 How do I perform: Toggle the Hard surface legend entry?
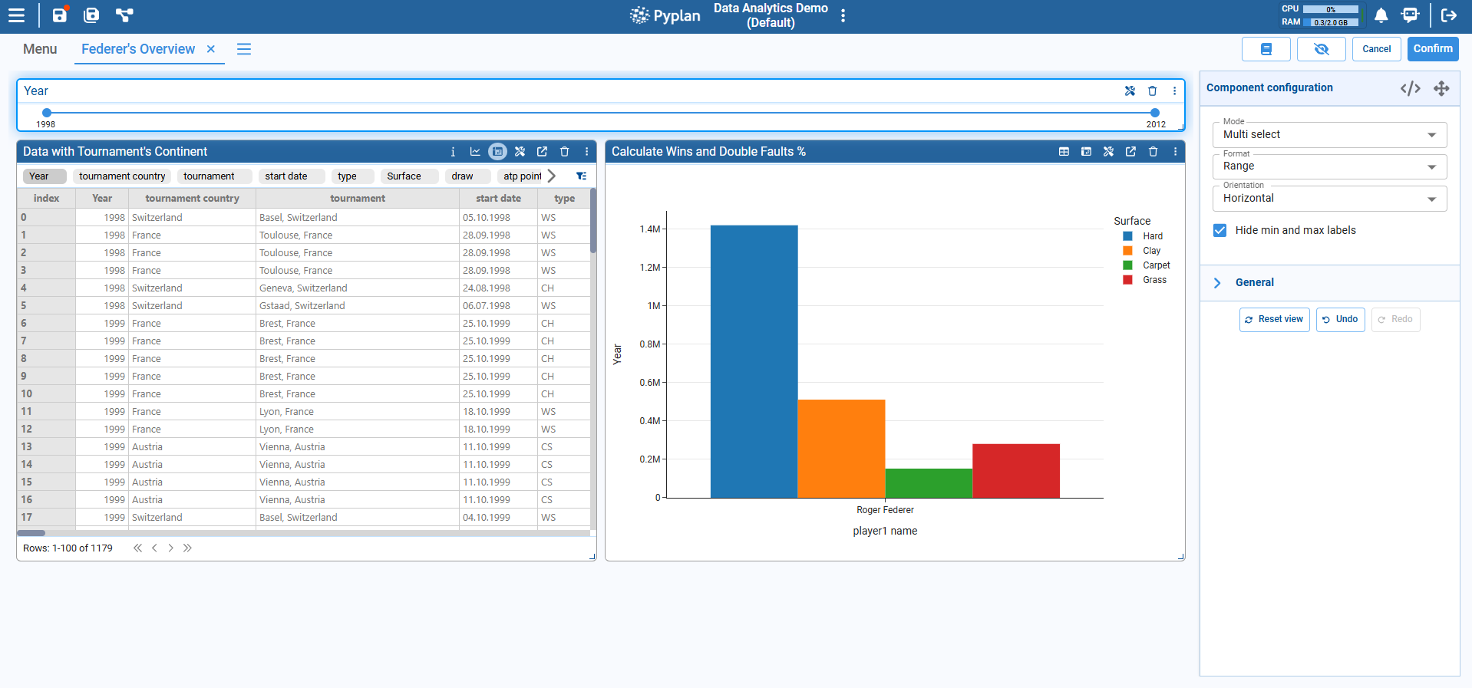pos(1151,236)
